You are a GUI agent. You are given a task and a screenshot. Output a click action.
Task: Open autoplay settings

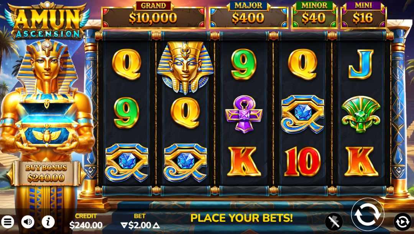pyautogui.click(x=402, y=222)
